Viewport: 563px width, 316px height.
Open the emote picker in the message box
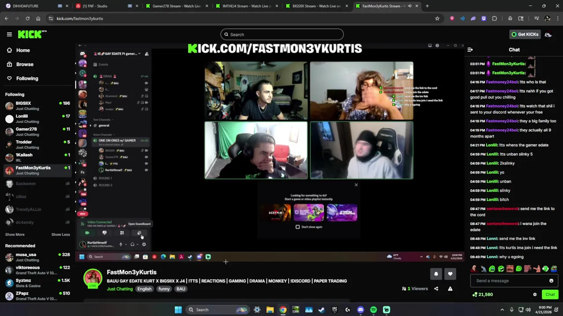point(551,281)
